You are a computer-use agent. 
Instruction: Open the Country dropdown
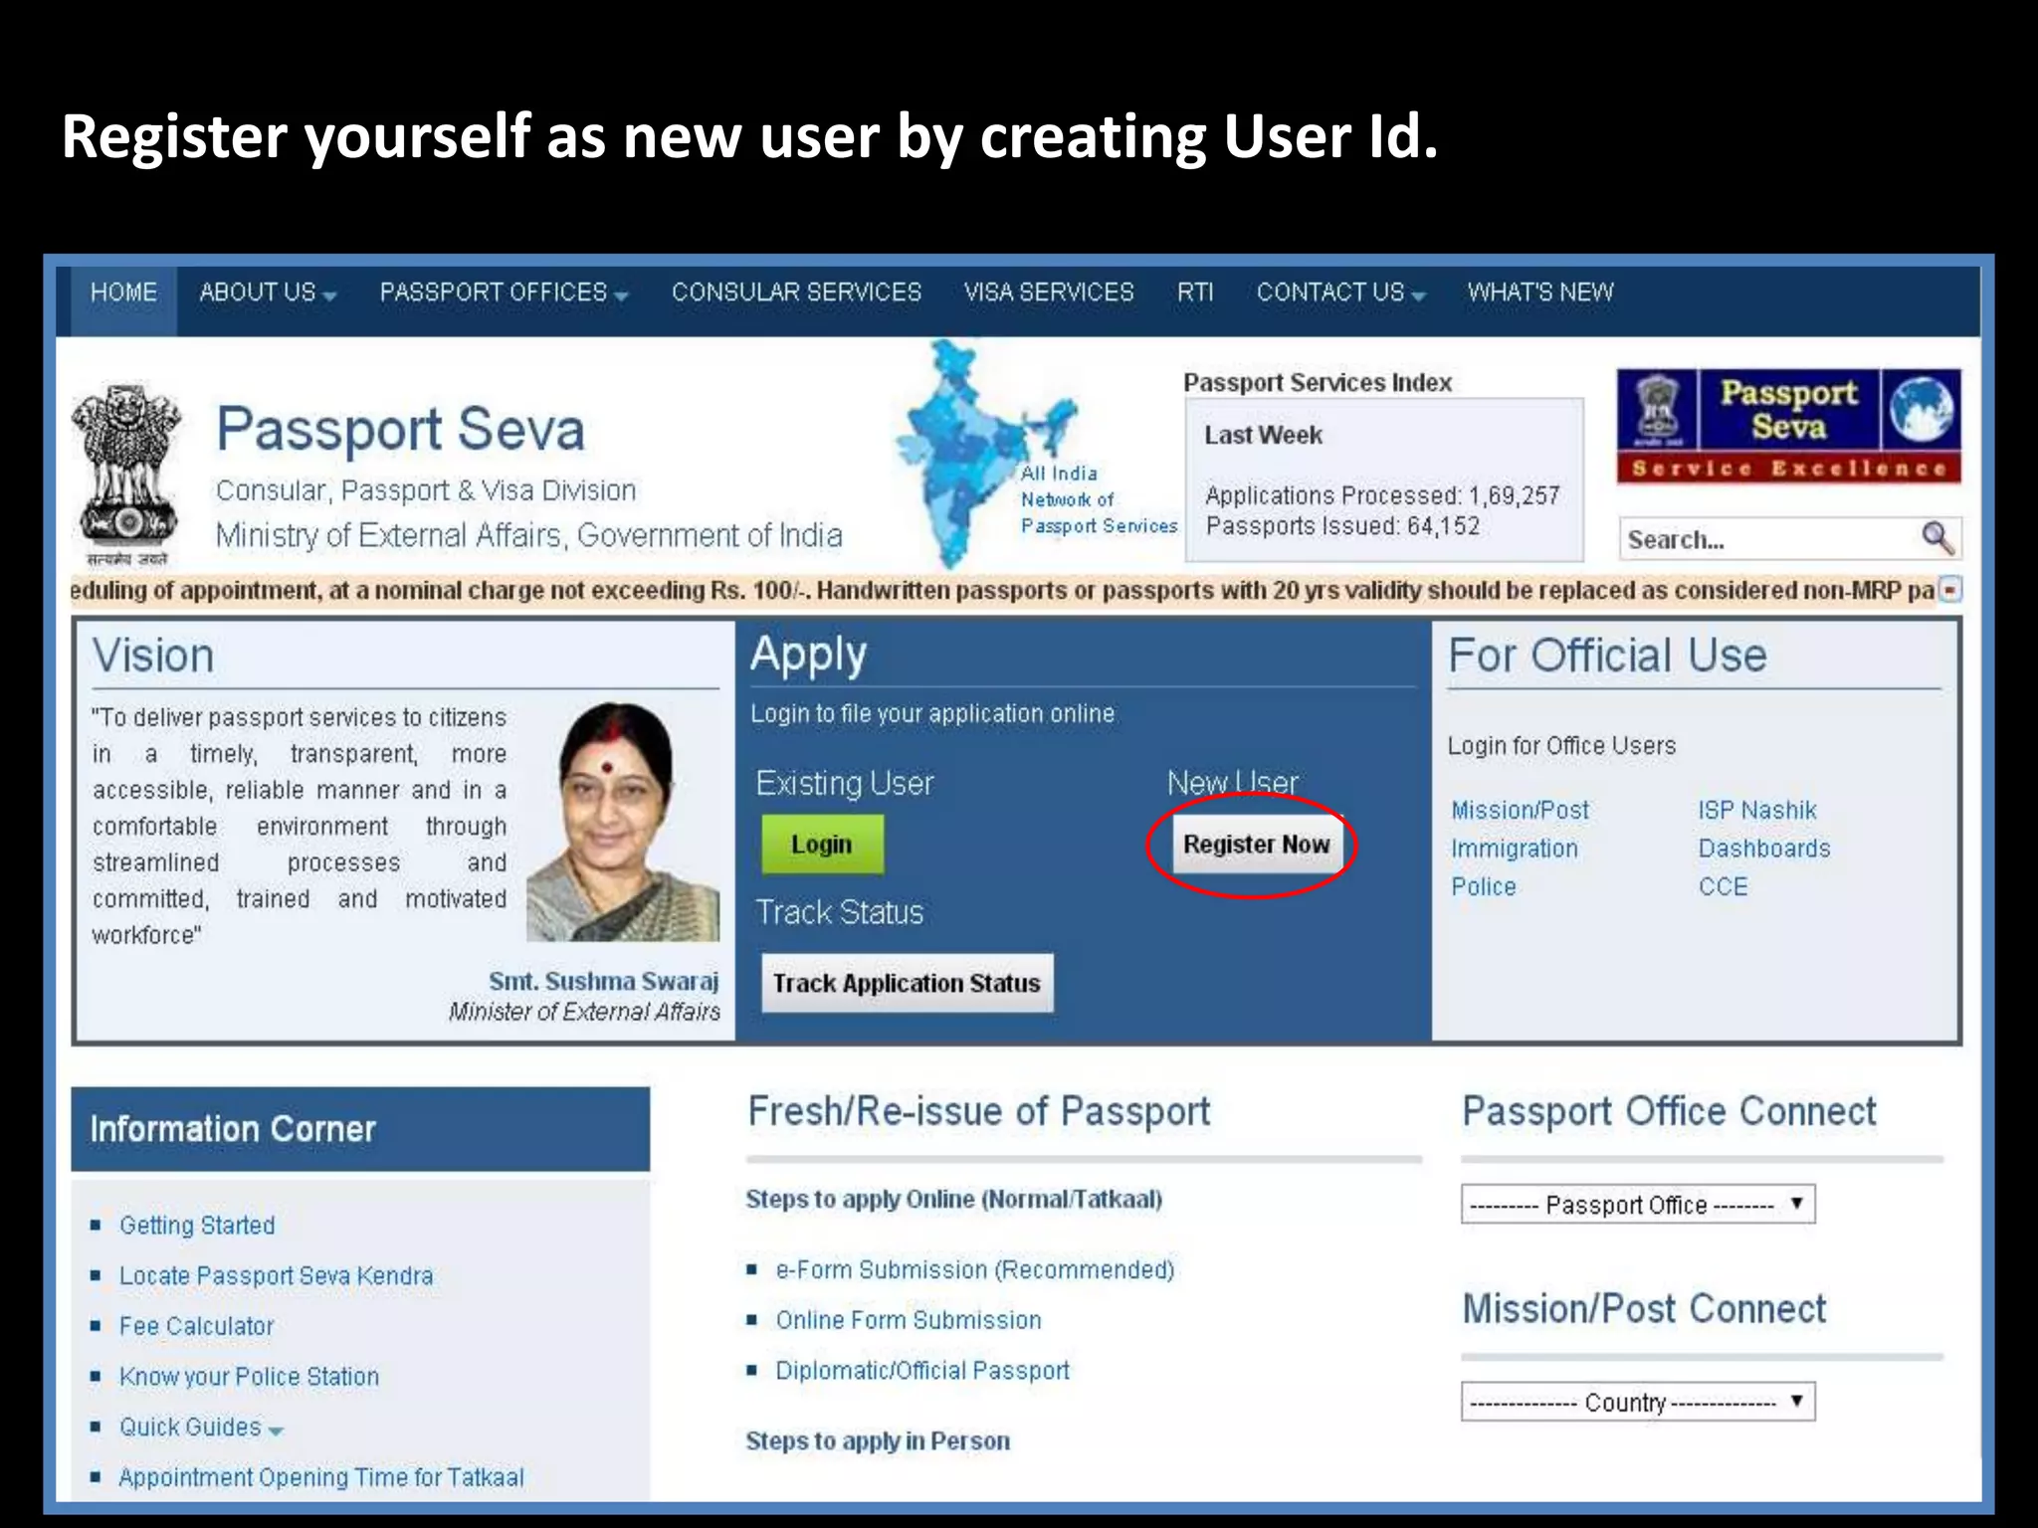click(1638, 1402)
